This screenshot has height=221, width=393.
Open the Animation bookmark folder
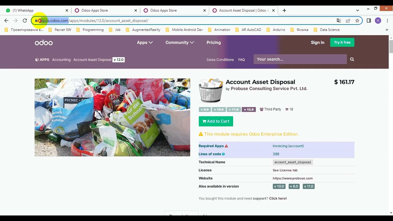click(x=219, y=30)
